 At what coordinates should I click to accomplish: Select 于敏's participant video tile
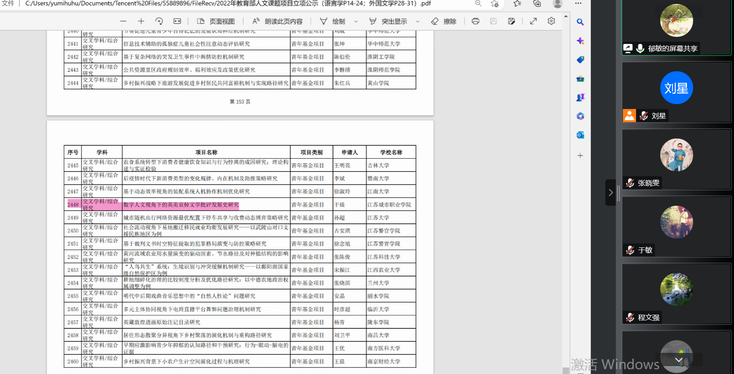(x=676, y=226)
